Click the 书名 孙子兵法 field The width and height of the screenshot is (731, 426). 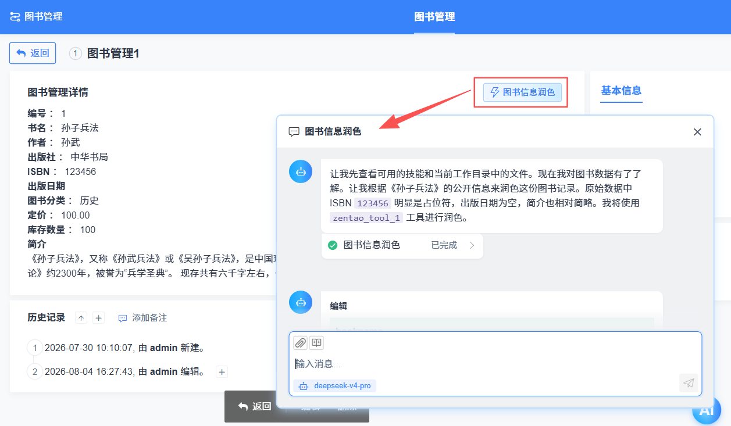click(x=63, y=128)
